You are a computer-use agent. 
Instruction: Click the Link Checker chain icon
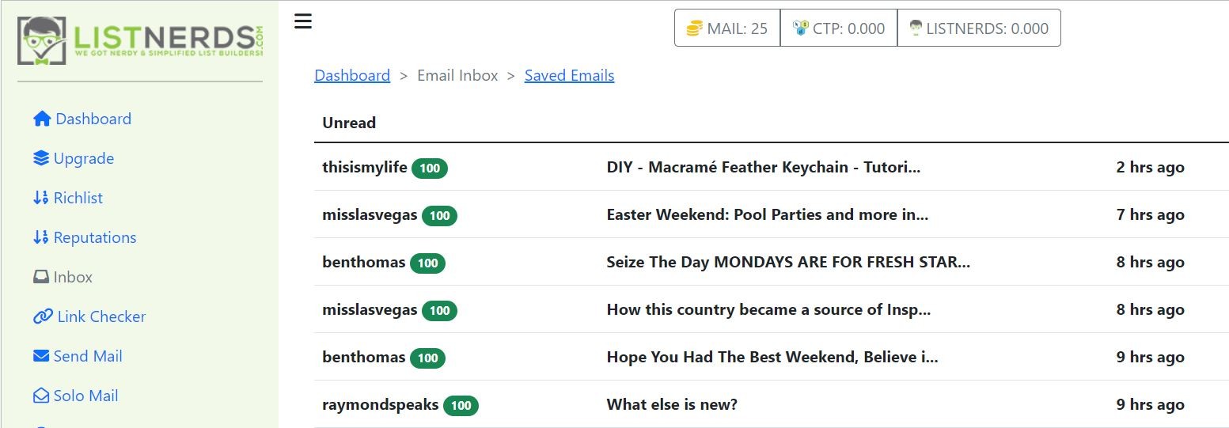coord(43,316)
